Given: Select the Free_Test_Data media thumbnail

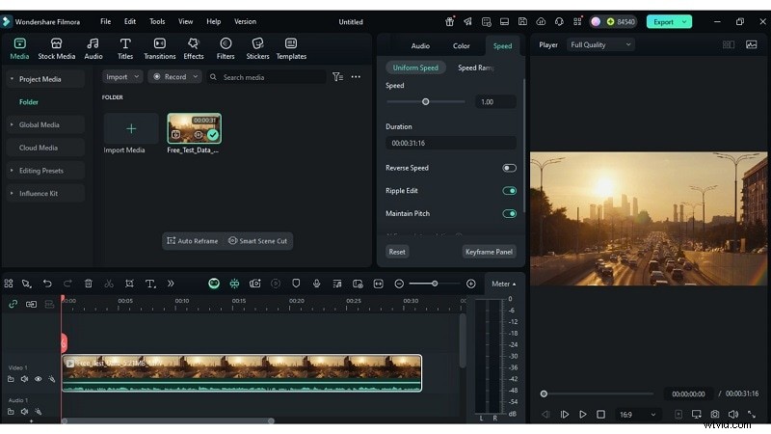Looking at the screenshot, I should [x=195, y=128].
